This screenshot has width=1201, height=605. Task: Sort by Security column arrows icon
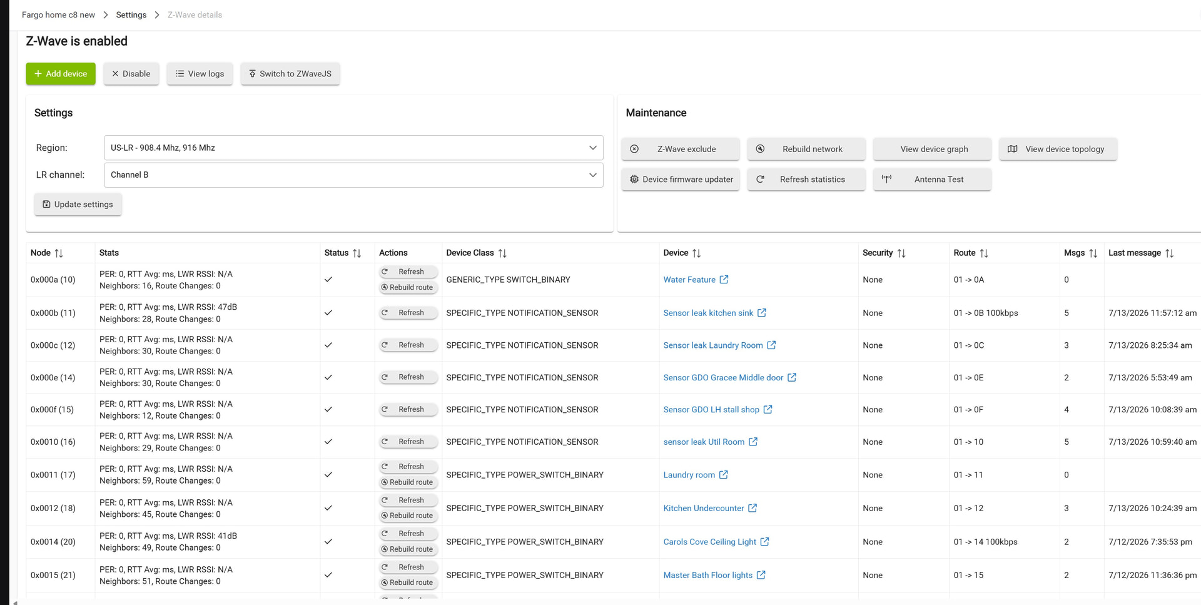point(901,253)
